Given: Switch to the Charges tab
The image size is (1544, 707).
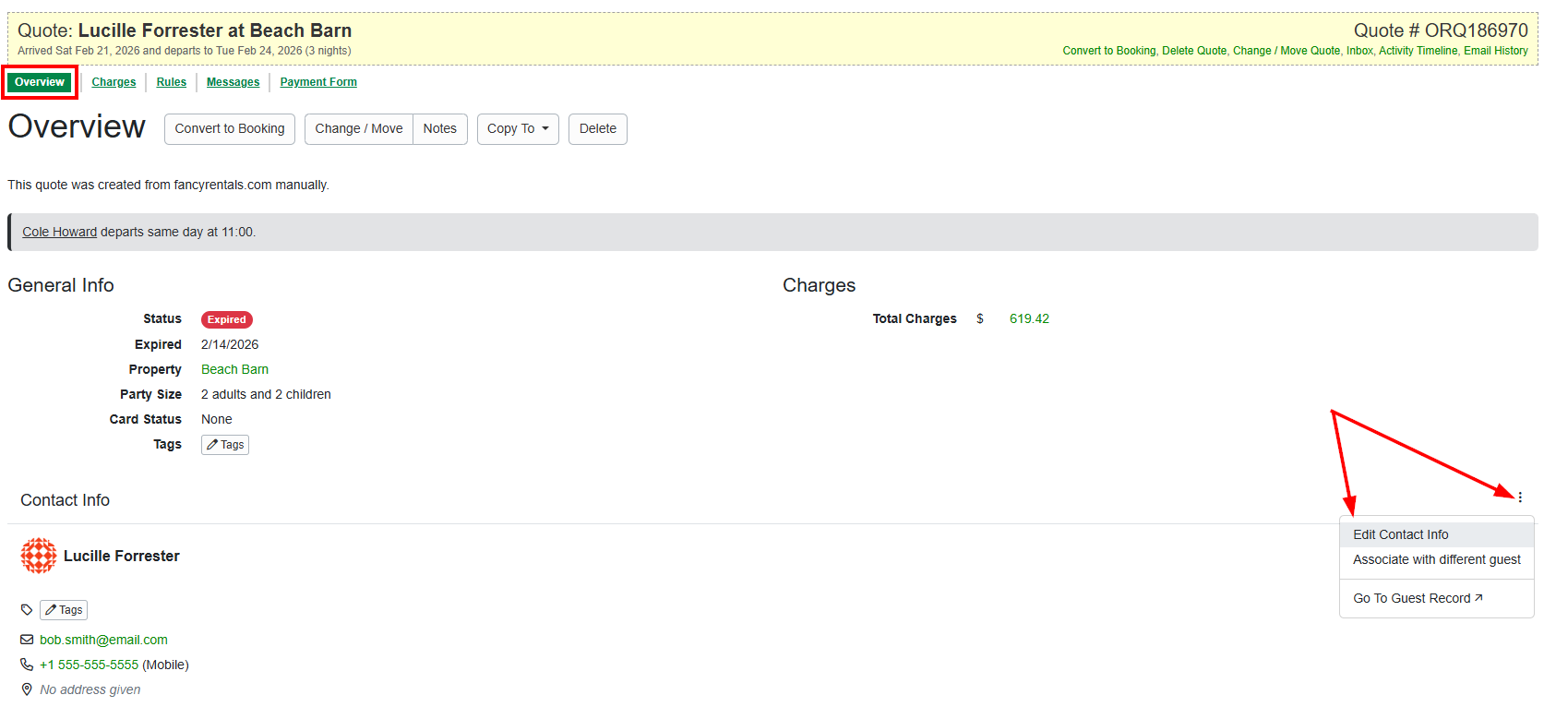Looking at the screenshot, I should coord(114,82).
